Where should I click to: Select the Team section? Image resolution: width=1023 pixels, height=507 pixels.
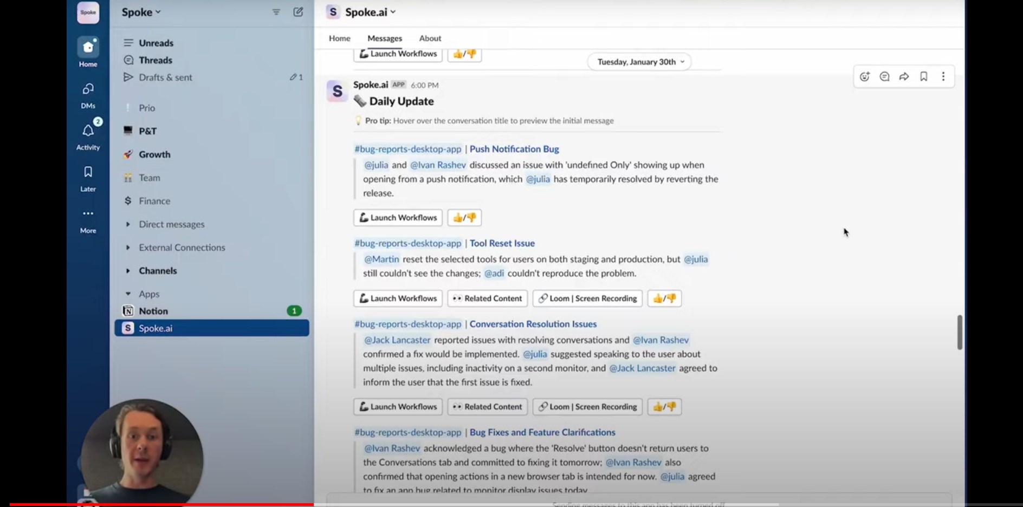(149, 178)
